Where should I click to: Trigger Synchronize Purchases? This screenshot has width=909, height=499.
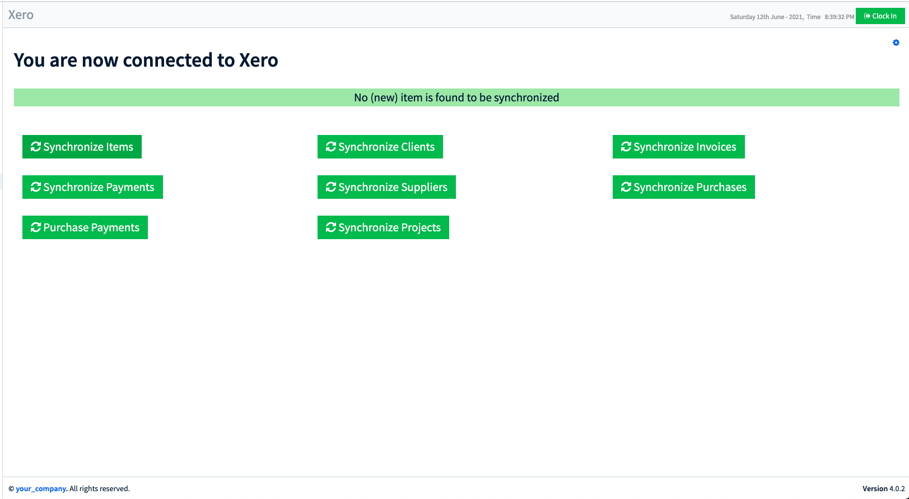684,187
